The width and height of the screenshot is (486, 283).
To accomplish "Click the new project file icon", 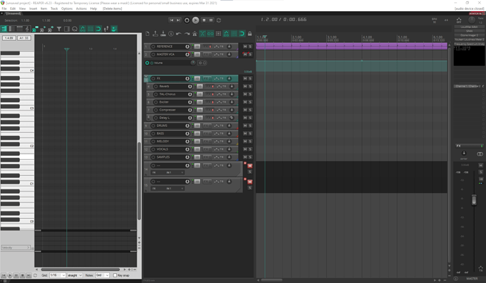I will tap(148, 34).
